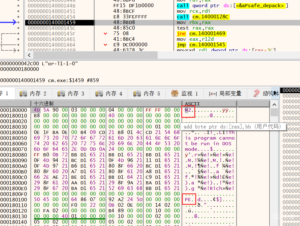Select dump address row 000180040
The width and height of the screenshot is (300, 226).
point(14,132)
